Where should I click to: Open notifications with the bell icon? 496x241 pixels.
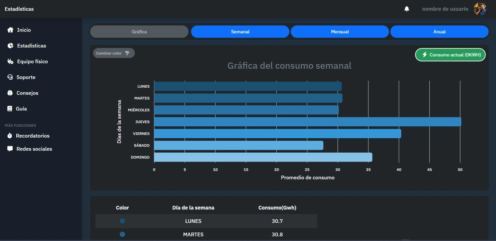pos(407,9)
